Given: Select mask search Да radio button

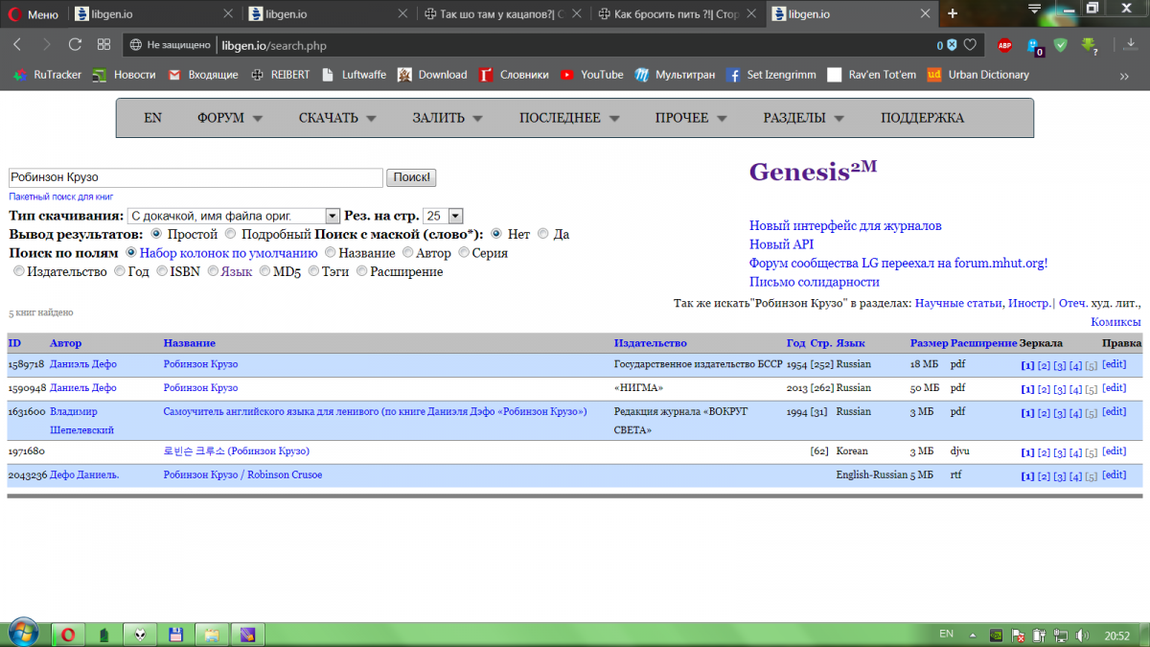Looking at the screenshot, I should pyautogui.click(x=543, y=234).
